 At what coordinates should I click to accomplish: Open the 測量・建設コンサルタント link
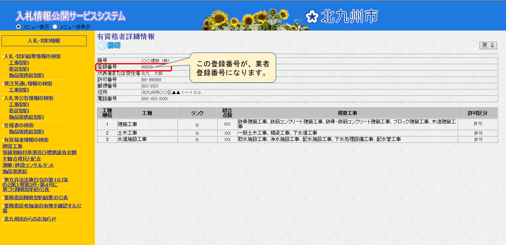click(x=28, y=165)
